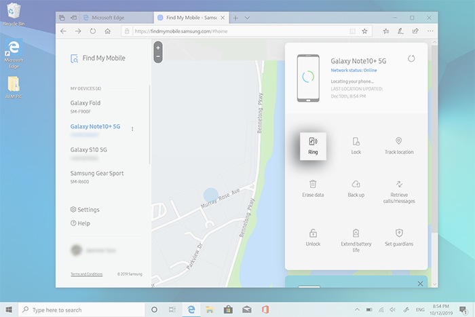This screenshot has height=317, width=475.
Task: Open Retrieve calls/messages option
Action: 399,192
